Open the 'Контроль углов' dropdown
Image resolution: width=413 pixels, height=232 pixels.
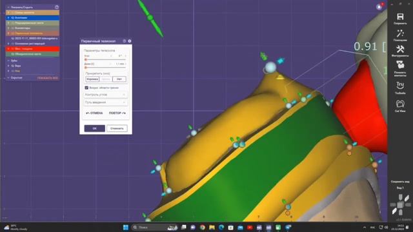(x=106, y=95)
